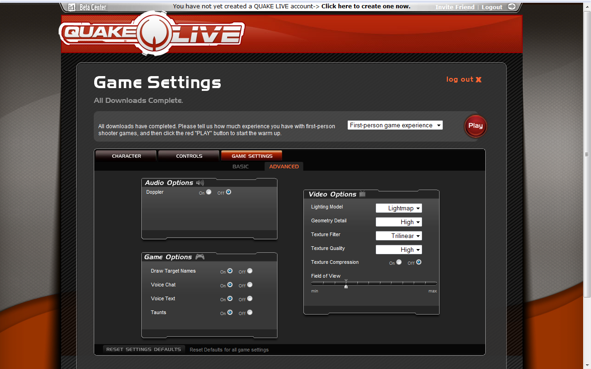Viewport: 591px width, 369px height.
Task: Open First-person game experience dropdown
Action: tap(395, 125)
